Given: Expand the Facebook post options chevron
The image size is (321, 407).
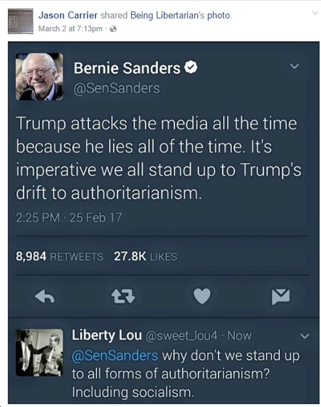Looking at the screenshot, I should coord(315,13).
